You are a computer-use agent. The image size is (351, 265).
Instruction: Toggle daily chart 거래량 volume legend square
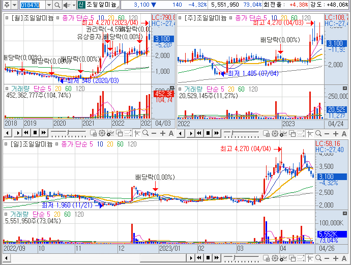click(x=6, y=214)
